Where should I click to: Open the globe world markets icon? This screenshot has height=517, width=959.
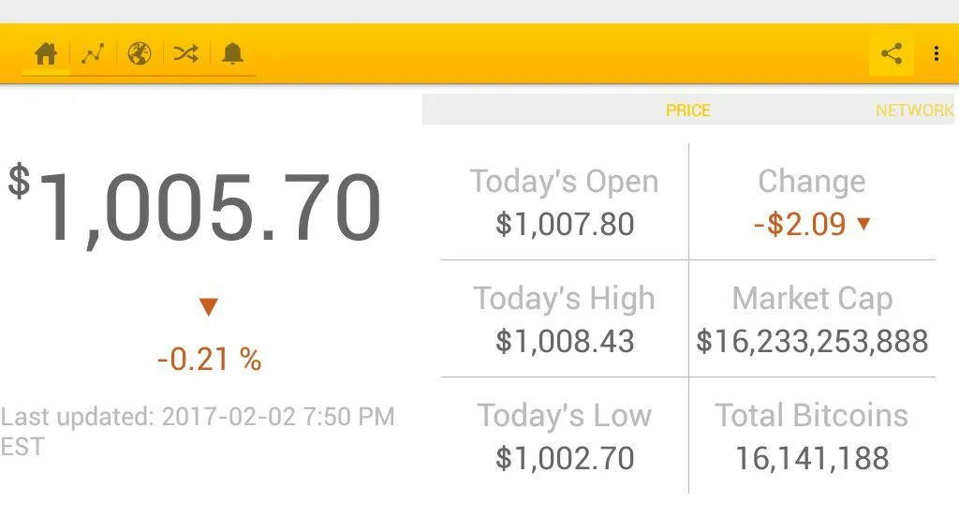click(140, 53)
